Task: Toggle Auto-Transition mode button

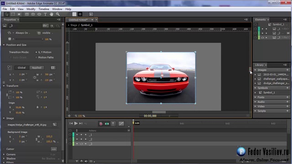Action: (x=107, y=123)
